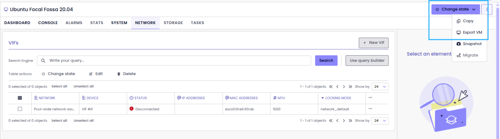
Task: Open the top Show by 24 dropdown
Action: (380, 87)
